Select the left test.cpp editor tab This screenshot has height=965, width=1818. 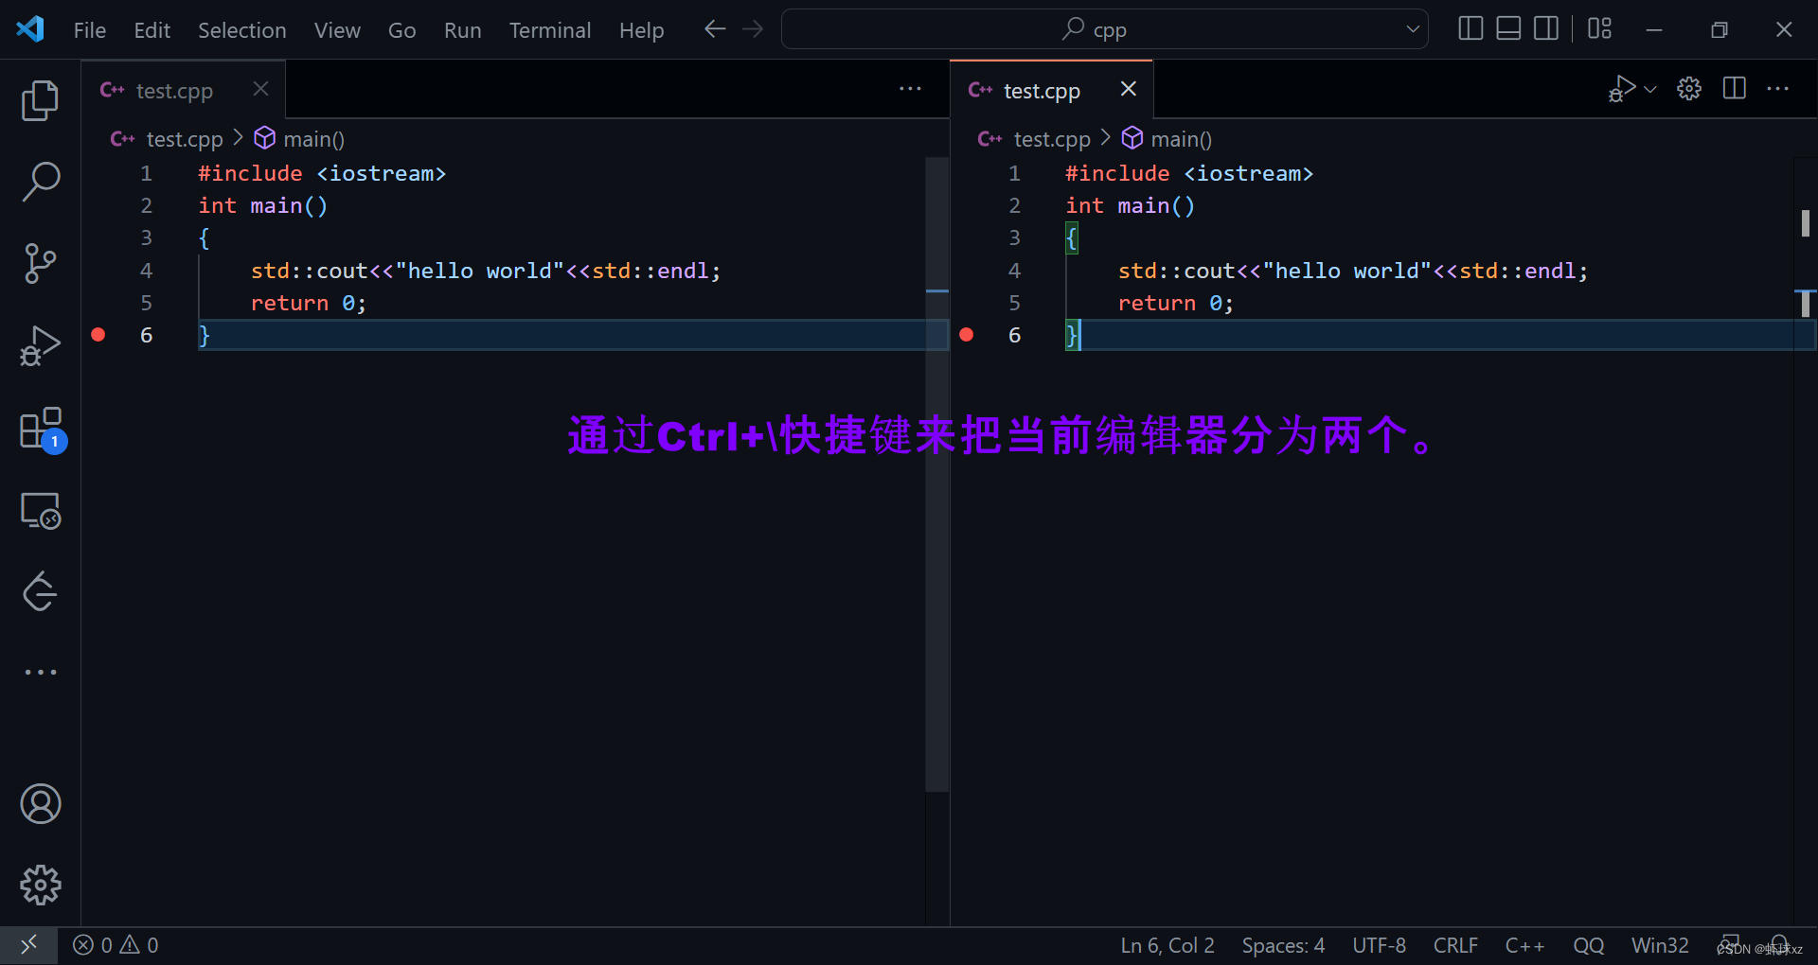(x=184, y=90)
